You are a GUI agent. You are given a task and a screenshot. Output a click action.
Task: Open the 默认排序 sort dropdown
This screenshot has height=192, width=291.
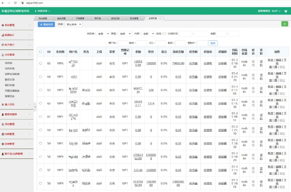(74, 24)
